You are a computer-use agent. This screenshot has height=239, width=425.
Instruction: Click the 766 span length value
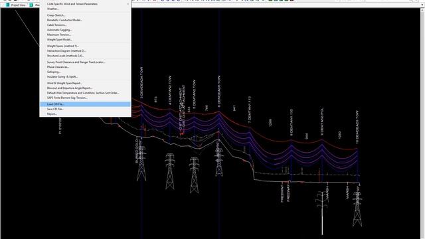[207, 108]
